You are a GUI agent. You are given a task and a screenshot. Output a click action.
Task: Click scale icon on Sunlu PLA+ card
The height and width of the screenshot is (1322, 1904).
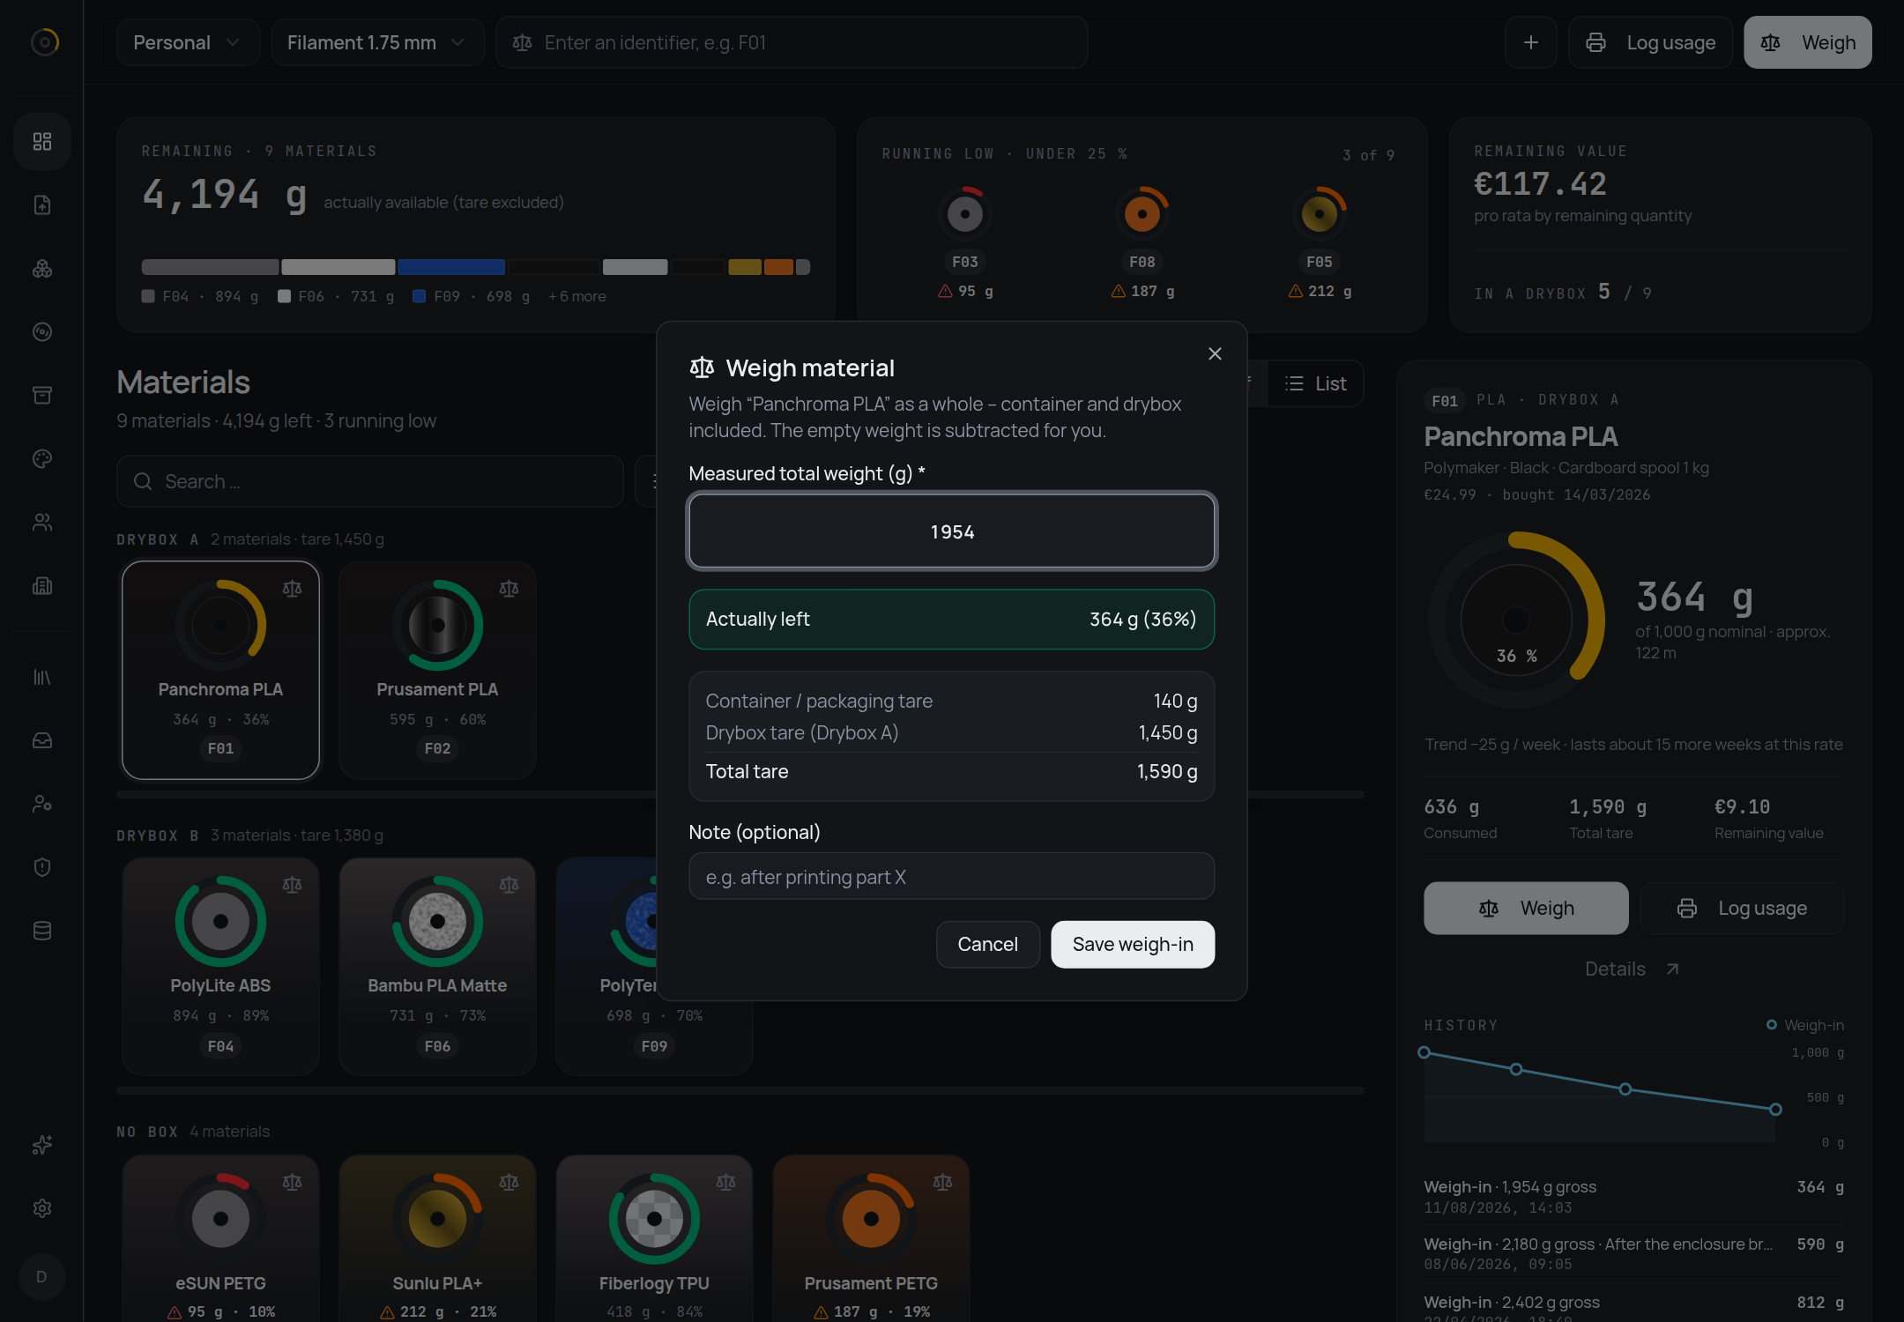pyautogui.click(x=509, y=1182)
